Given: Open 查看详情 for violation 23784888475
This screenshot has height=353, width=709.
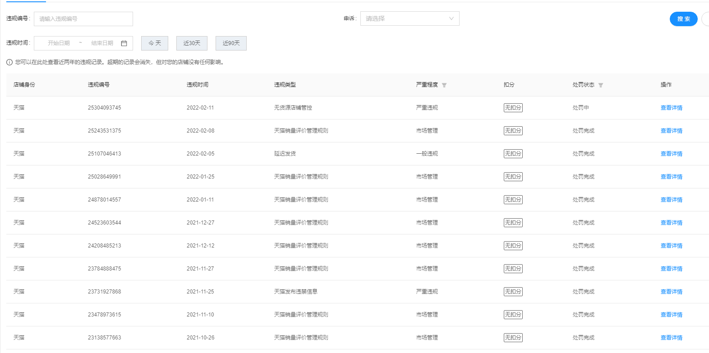Looking at the screenshot, I should tap(672, 269).
